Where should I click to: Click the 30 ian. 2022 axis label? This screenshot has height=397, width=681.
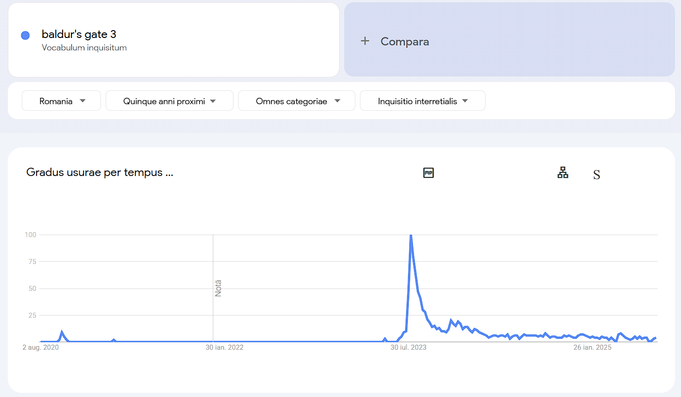point(224,347)
